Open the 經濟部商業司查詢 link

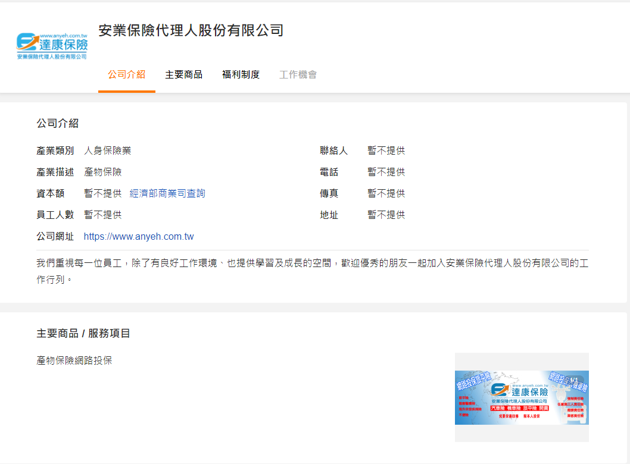point(167,193)
